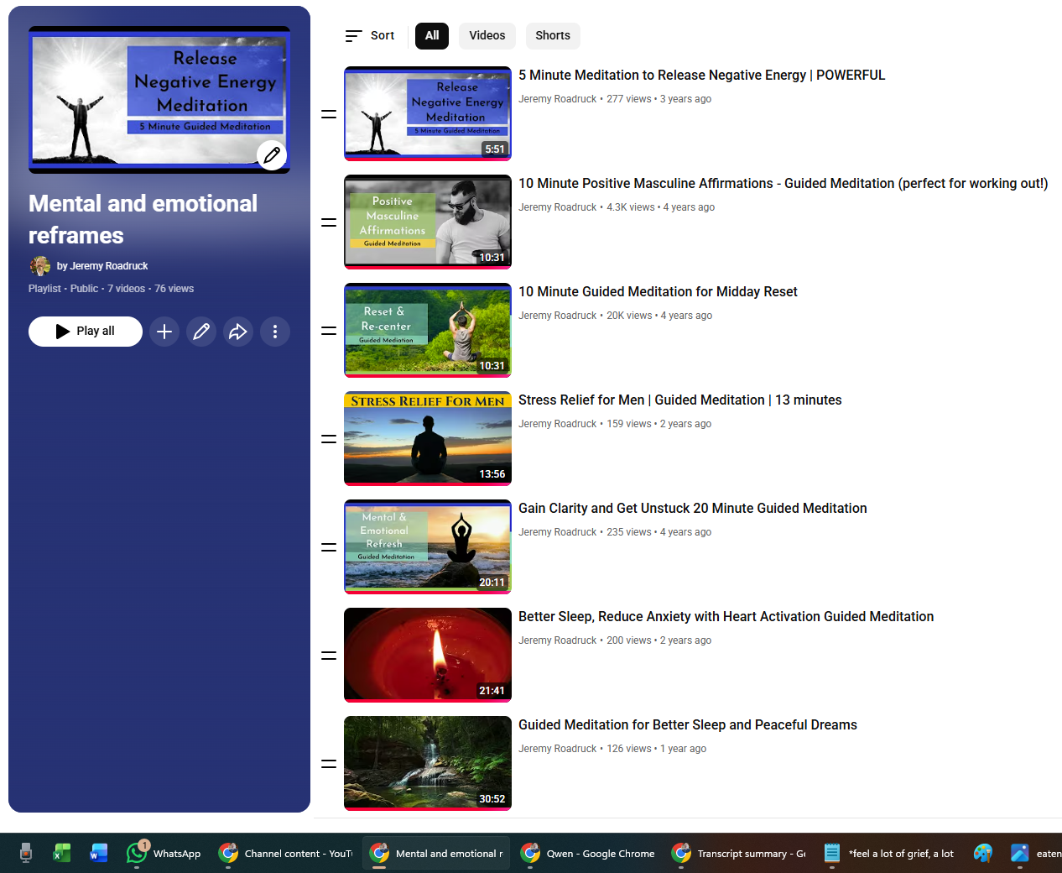Select the edit playlist pencil icon
This screenshot has height=873, width=1062.
201,331
